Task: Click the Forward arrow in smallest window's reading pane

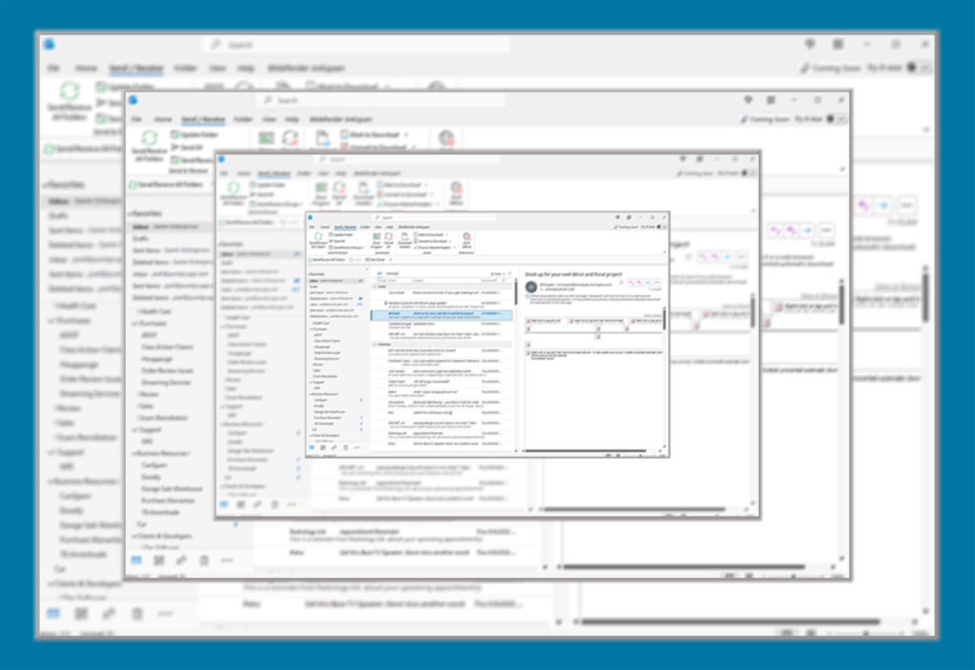Action: point(647,283)
